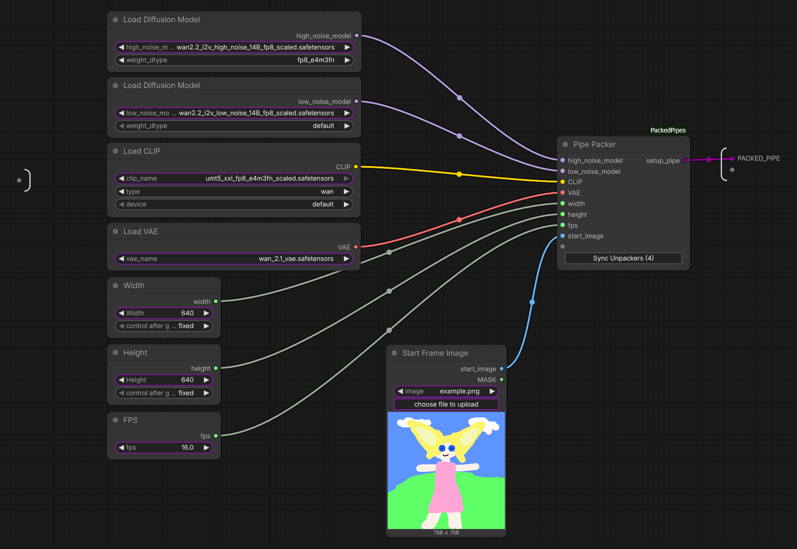Click the yellow CLIP output socket

tap(356, 167)
